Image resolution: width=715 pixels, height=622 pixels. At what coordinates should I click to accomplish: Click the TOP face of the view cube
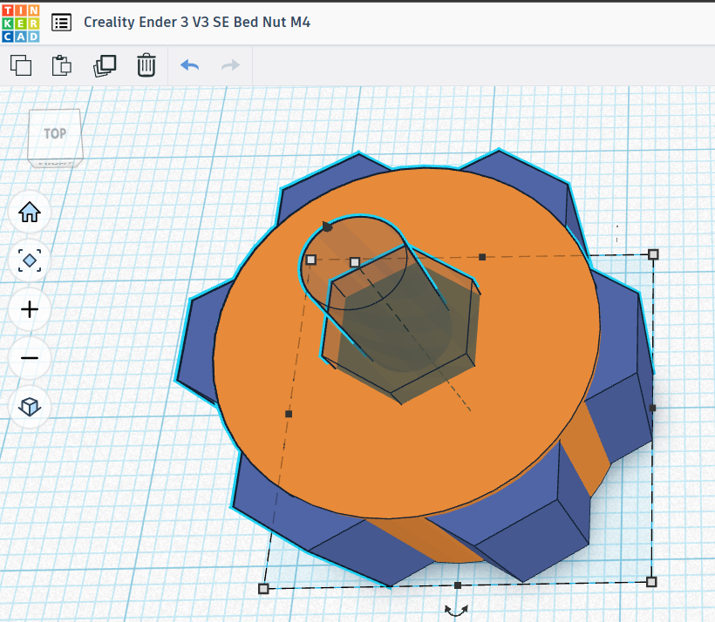(55, 133)
